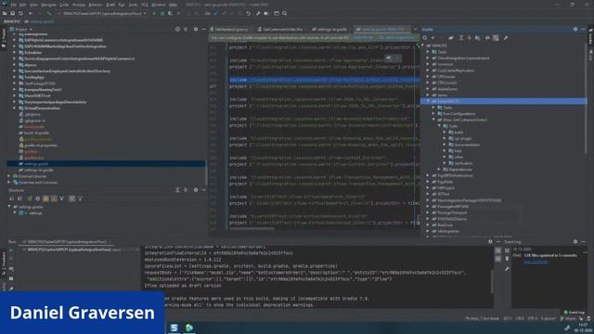
Task: Expand the VirtualDemonstration project folder
Action: pyautogui.click(x=15, y=109)
